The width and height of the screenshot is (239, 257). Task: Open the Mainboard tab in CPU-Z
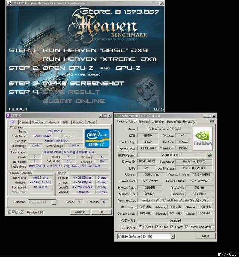[39, 122]
